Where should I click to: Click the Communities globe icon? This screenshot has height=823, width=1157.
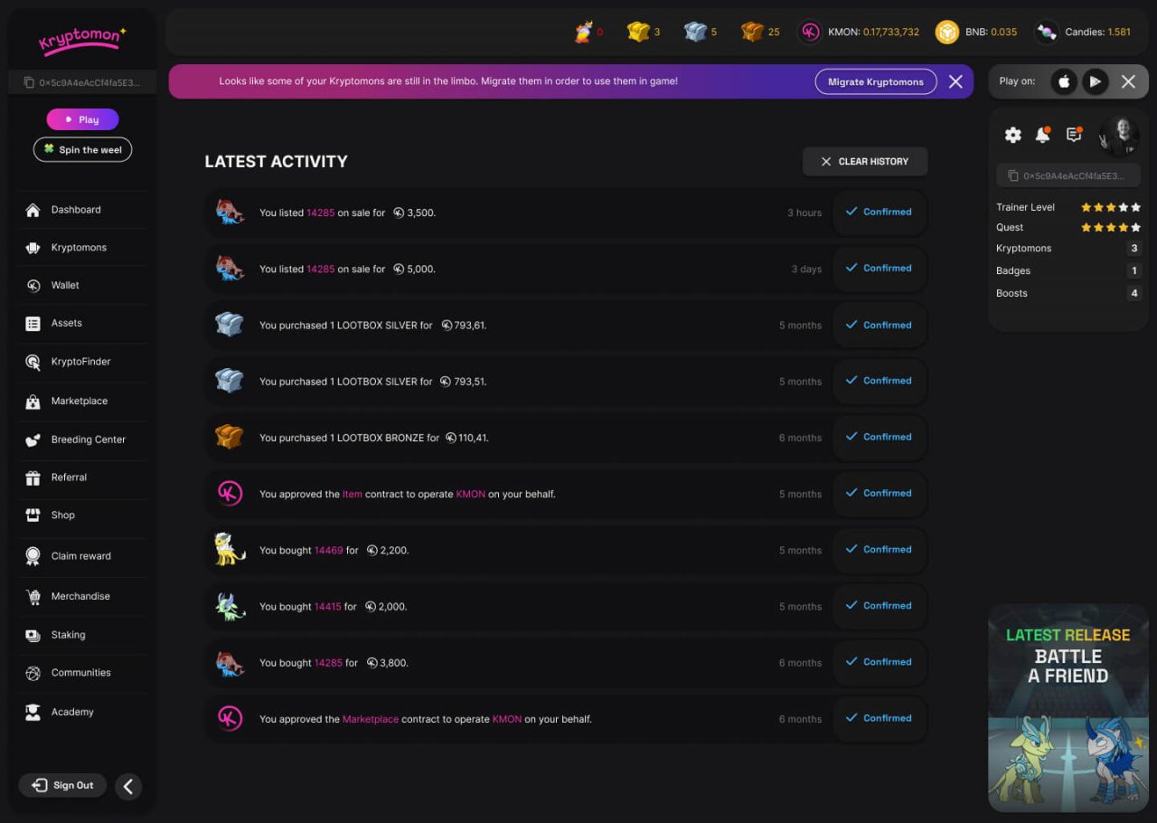(33, 673)
